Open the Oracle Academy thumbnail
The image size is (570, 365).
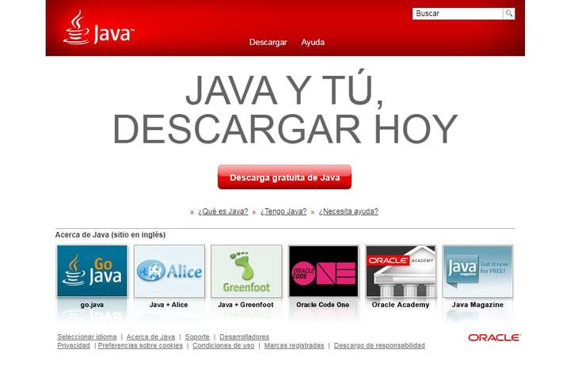(401, 271)
